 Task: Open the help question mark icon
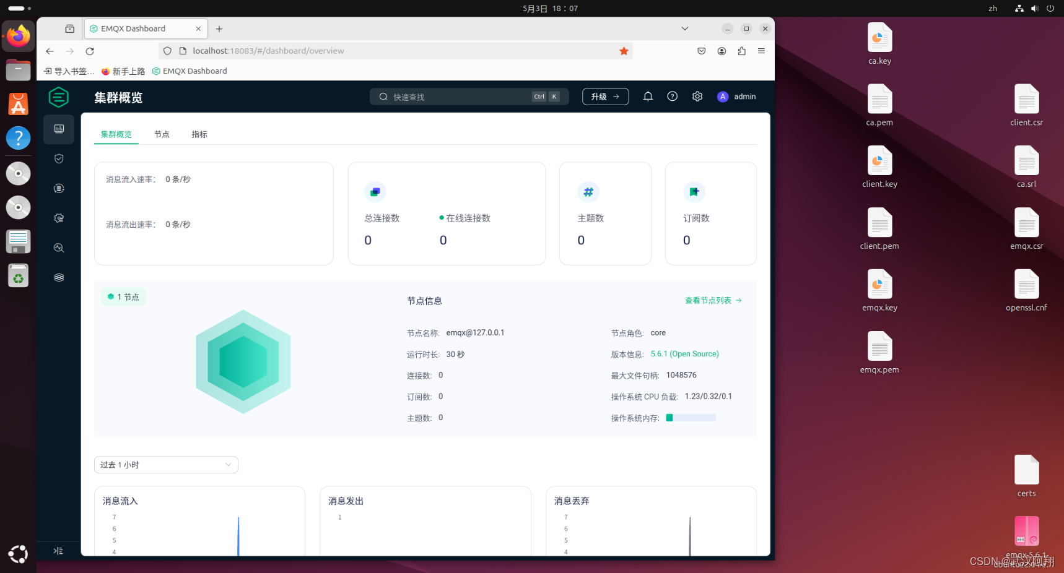[x=672, y=97]
